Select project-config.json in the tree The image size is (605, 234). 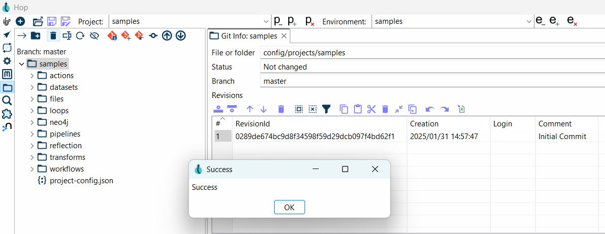click(x=81, y=181)
